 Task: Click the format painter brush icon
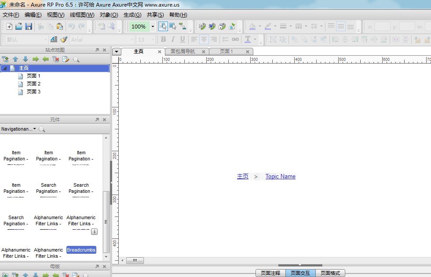pyautogui.click(x=64, y=39)
